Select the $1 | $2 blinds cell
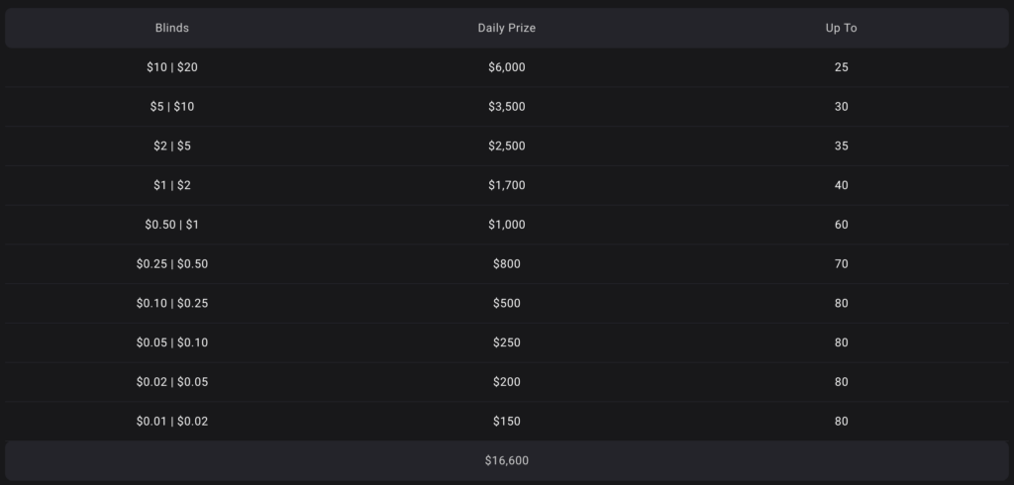 (x=172, y=185)
